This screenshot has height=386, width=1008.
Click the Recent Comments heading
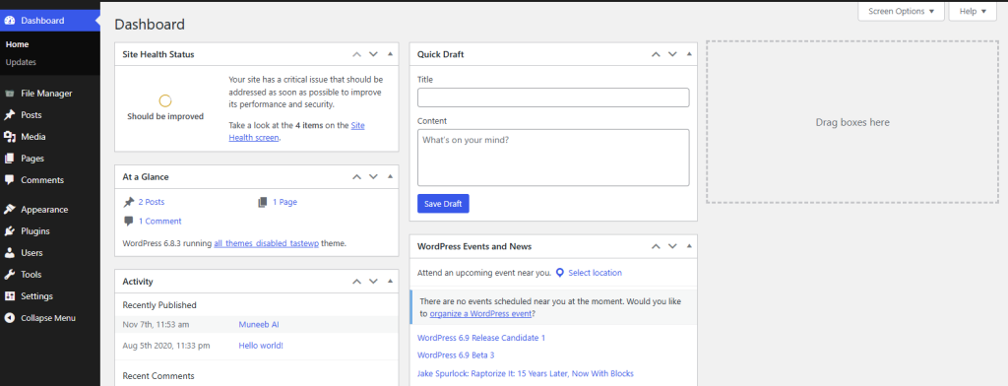(158, 376)
